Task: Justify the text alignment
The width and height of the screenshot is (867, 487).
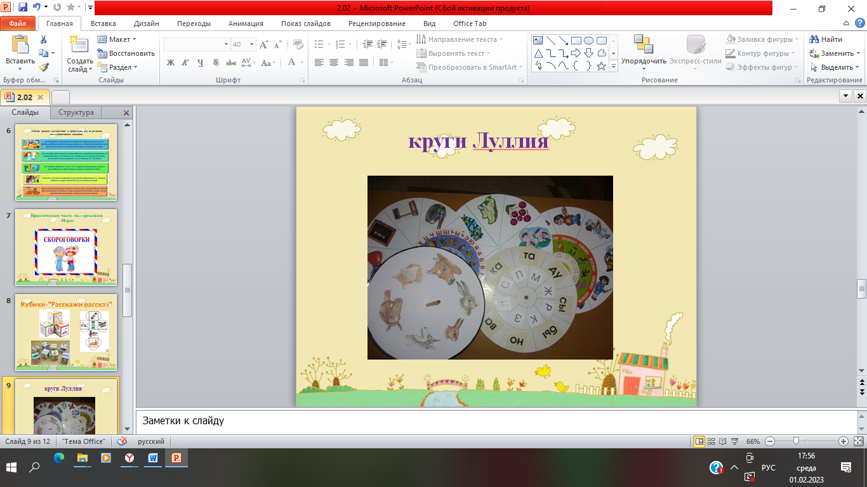Action: tap(364, 62)
